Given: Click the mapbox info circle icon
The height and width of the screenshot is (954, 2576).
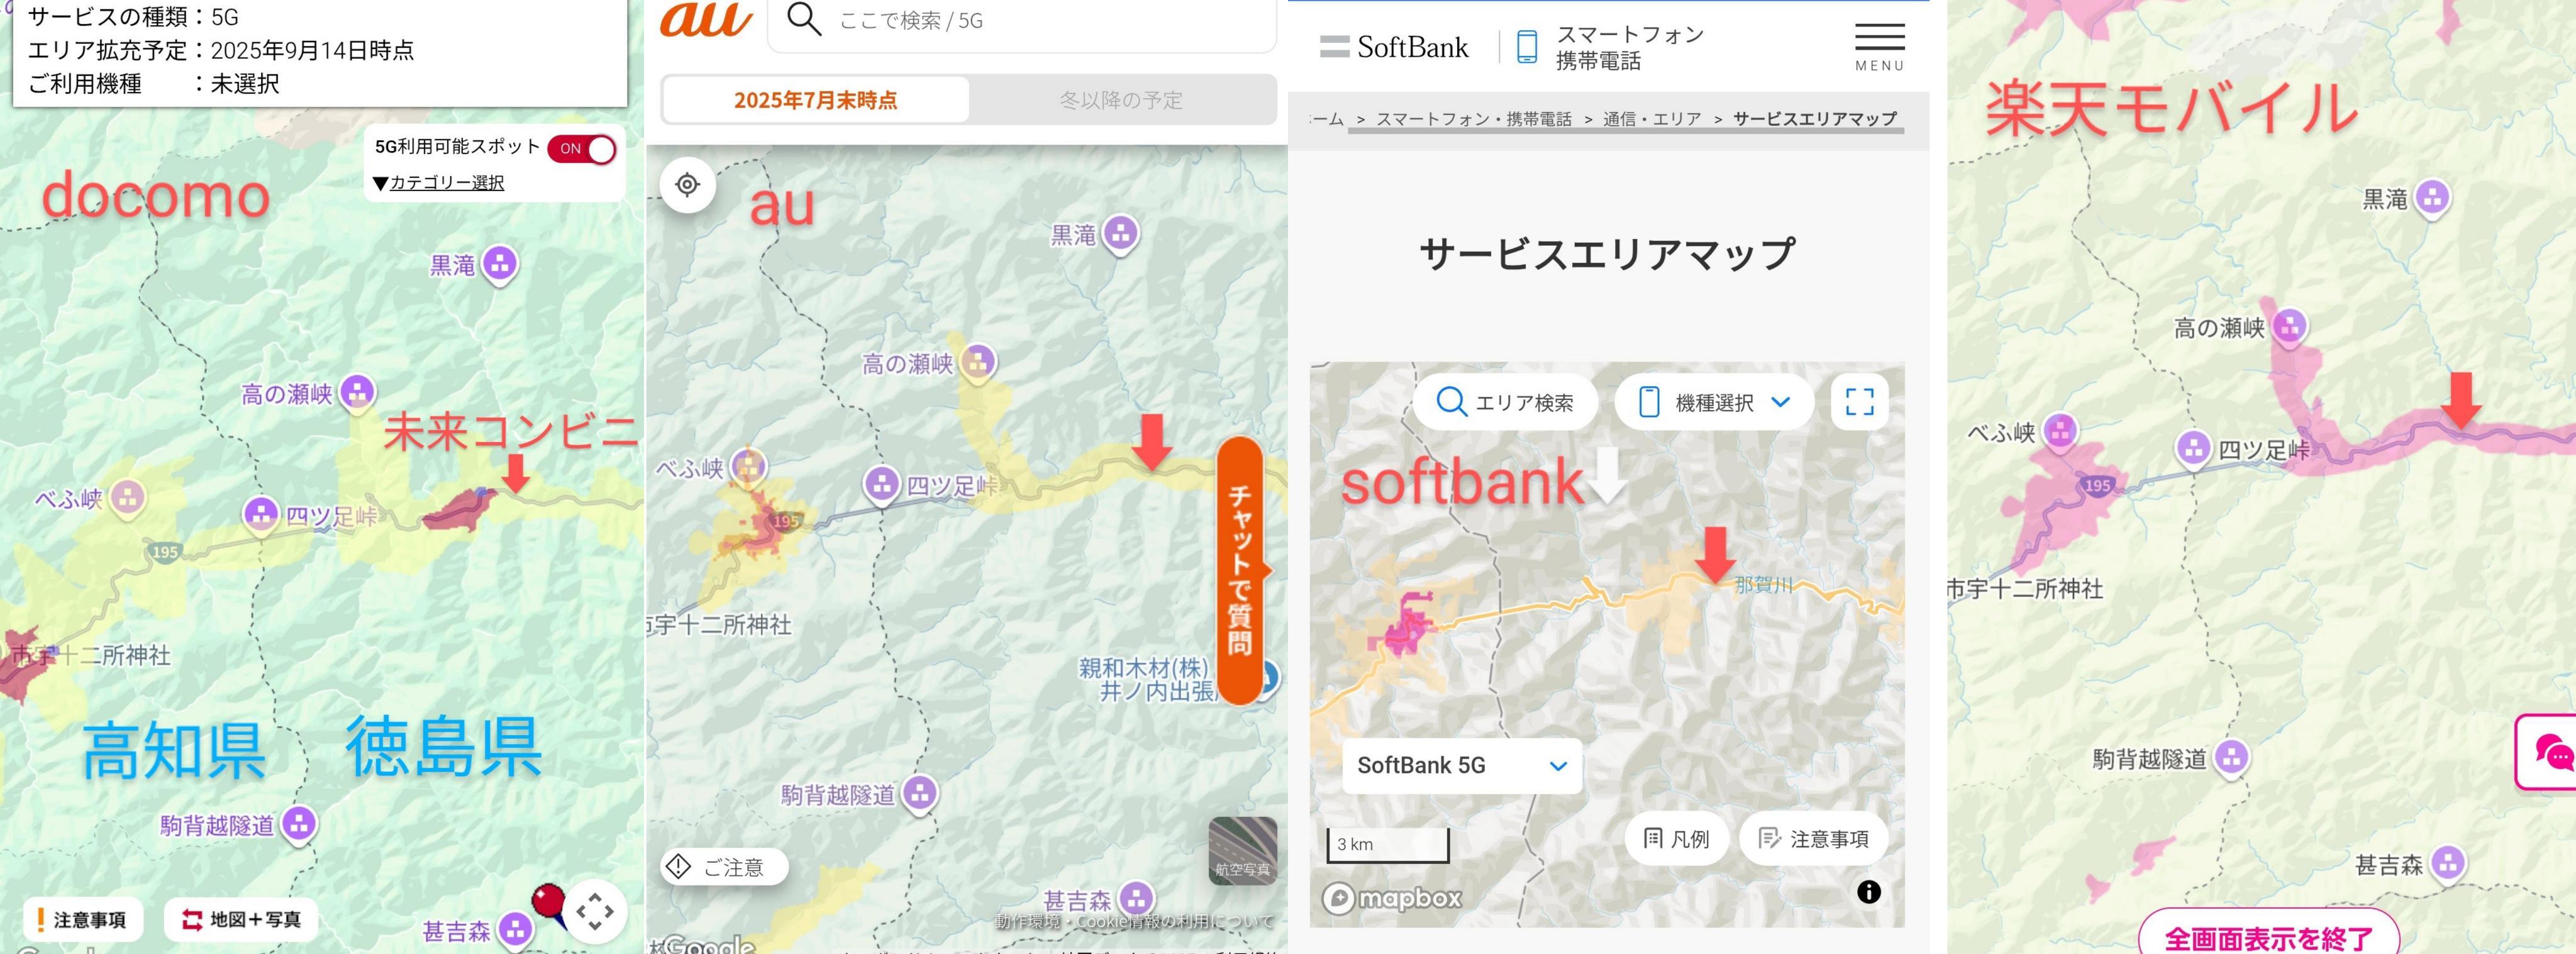Looking at the screenshot, I should point(1868,892).
